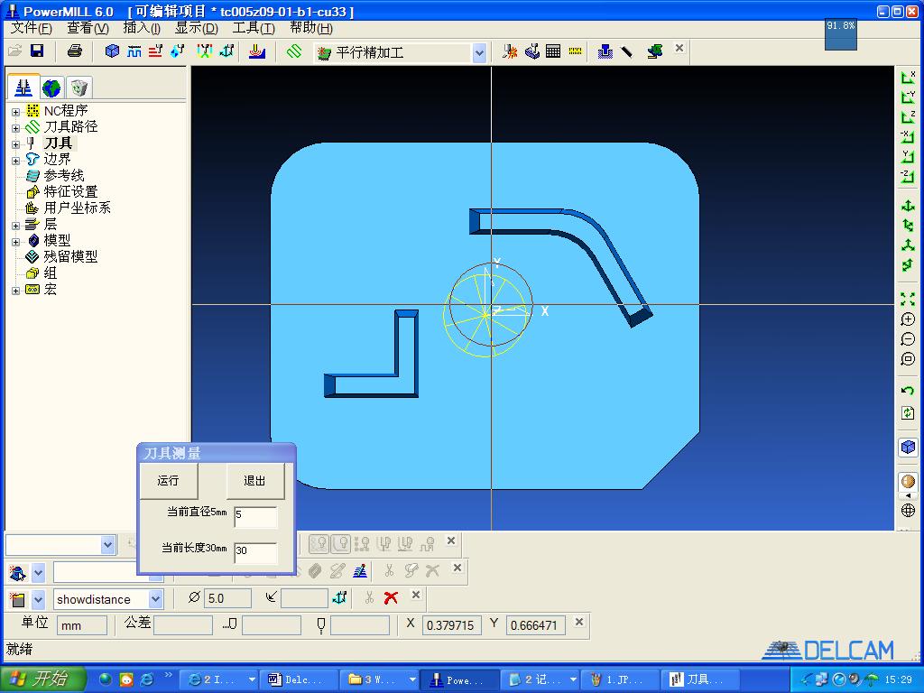The height and width of the screenshot is (693, 924).
Task: View along -Y axis icon
Action: point(908,97)
